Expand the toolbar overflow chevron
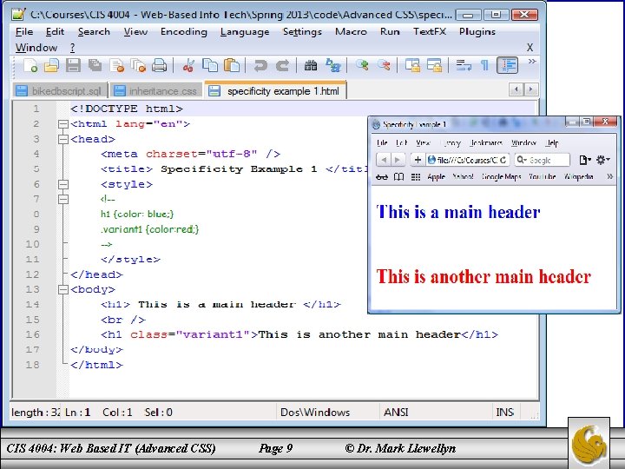The height and width of the screenshot is (469, 625). pyautogui.click(x=532, y=62)
